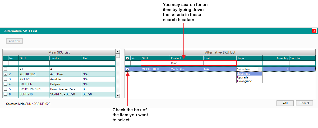The image size is (318, 128).
Task: Uncheck the ACBIKE1020 row checkbox
Action: (x=6, y=74)
